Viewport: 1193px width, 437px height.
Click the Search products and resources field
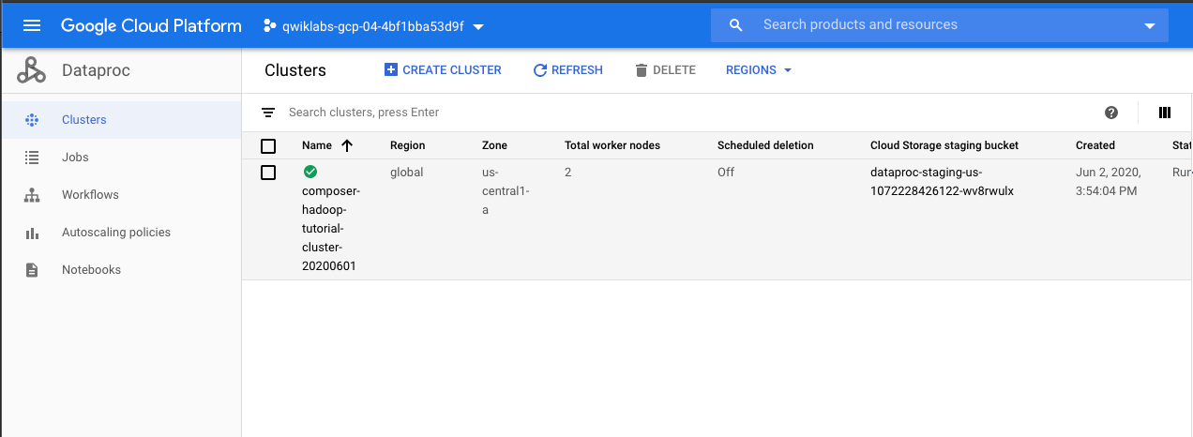pyautogui.click(x=940, y=25)
